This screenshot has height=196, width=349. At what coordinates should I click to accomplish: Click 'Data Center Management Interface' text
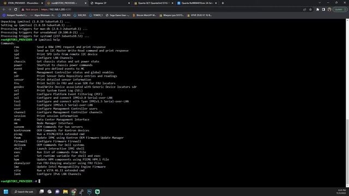(x=63, y=120)
